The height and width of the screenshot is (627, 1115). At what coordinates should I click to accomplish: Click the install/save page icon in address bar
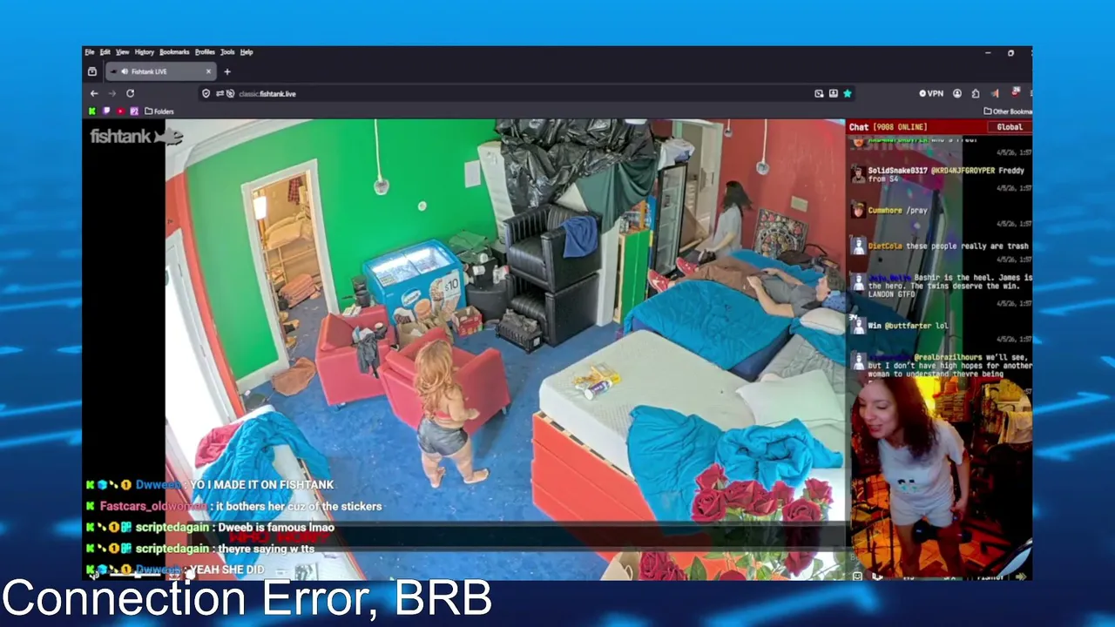[x=833, y=93]
